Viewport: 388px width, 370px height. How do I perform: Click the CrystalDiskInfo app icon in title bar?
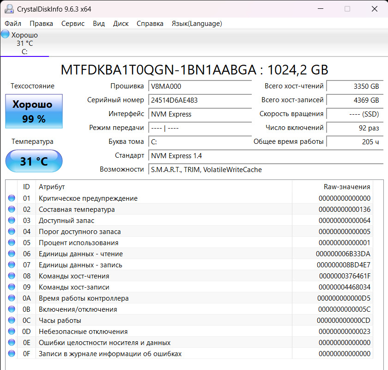tap(9, 9)
